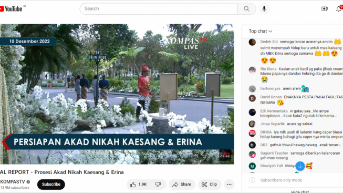Click the video title Prosesi Akad Nikah

click(x=62, y=172)
